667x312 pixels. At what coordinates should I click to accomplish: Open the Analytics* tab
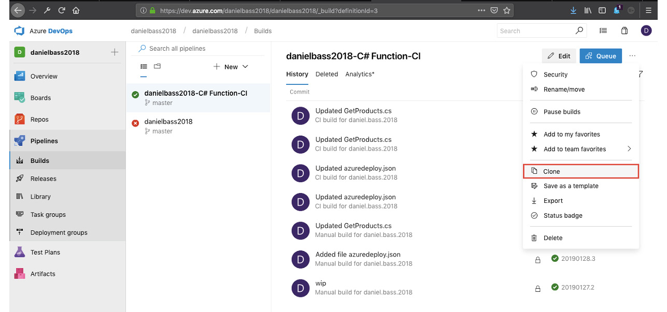pos(360,75)
